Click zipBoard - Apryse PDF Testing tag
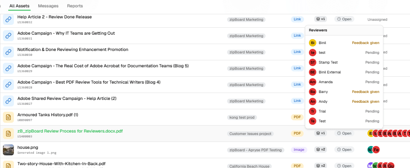The width and height of the screenshot is (410, 168). pyautogui.click(x=255, y=150)
